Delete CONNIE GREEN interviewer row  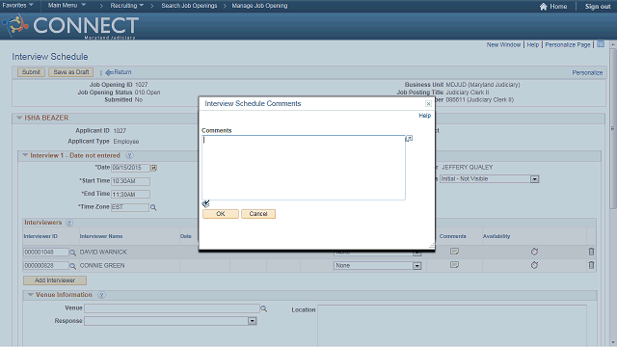tap(591, 265)
